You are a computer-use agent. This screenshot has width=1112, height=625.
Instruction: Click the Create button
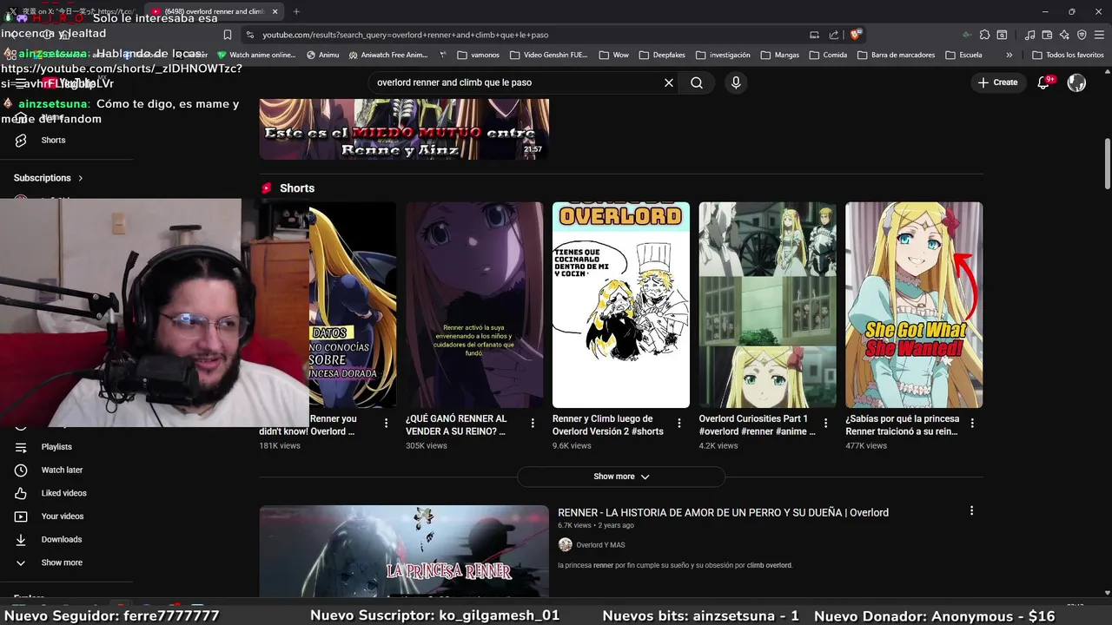pyautogui.click(x=997, y=82)
